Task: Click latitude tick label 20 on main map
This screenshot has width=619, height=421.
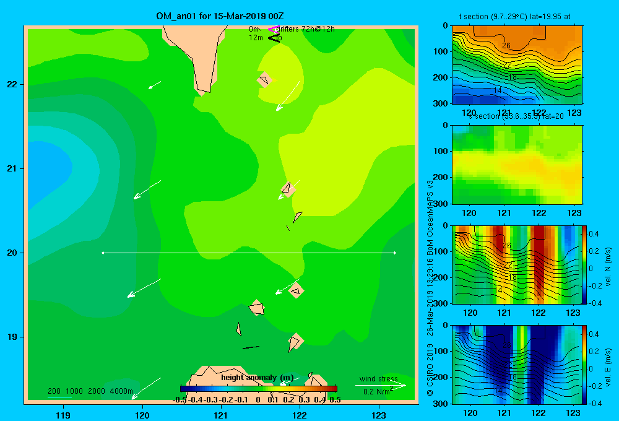Action: coord(12,253)
